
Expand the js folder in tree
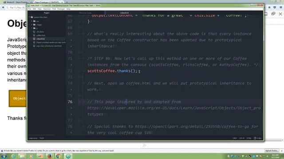(x=32, y=28)
